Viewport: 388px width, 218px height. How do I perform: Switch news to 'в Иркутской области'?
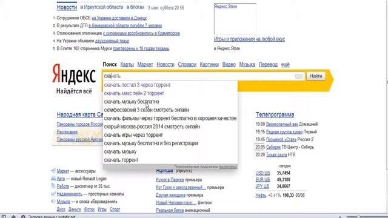coord(102,7)
